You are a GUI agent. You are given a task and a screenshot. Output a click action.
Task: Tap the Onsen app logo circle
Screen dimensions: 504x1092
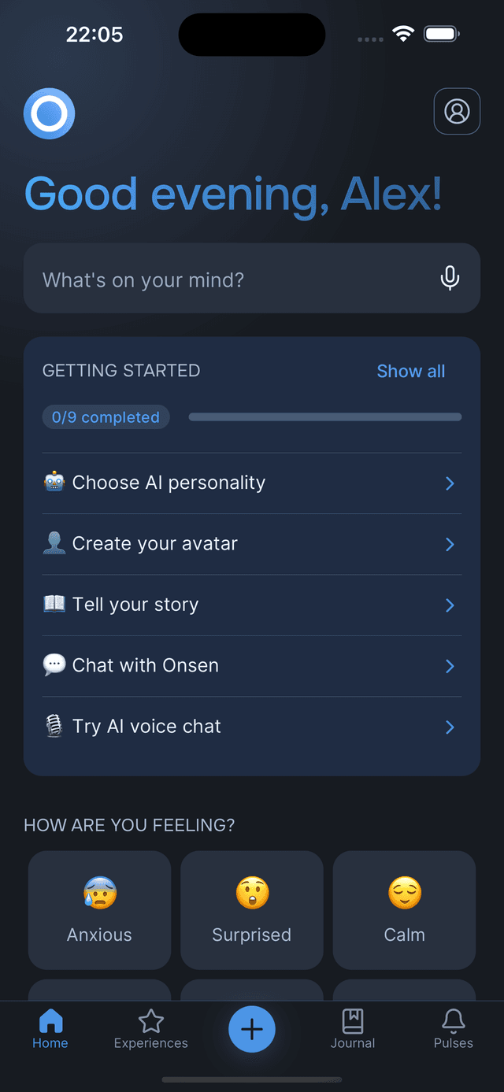tap(49, 113)
